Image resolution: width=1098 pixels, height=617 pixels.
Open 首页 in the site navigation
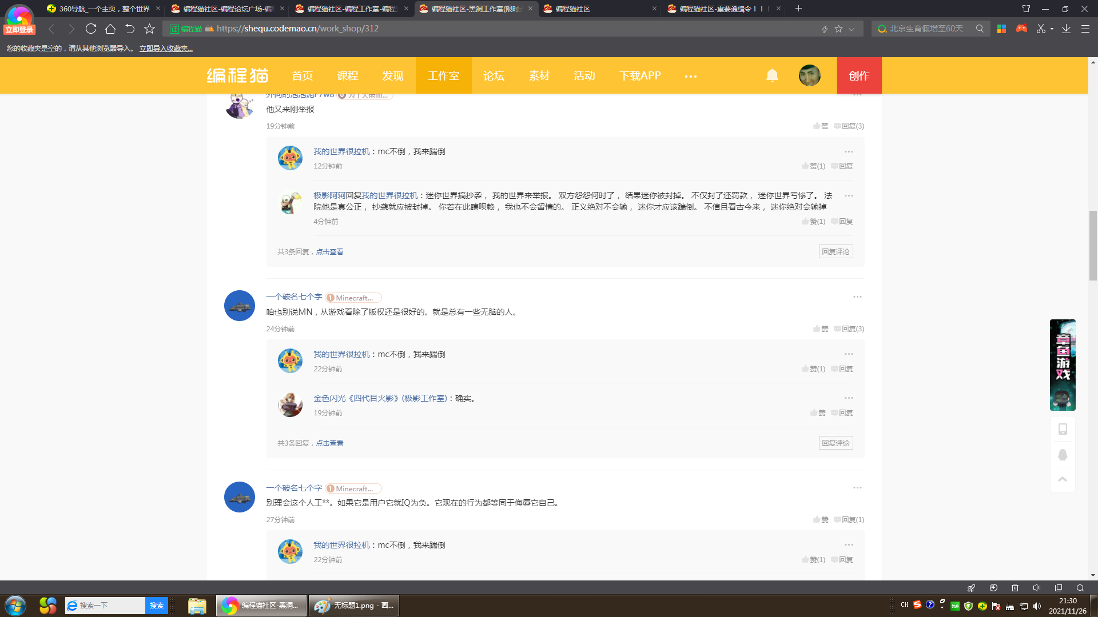point(302,75)
